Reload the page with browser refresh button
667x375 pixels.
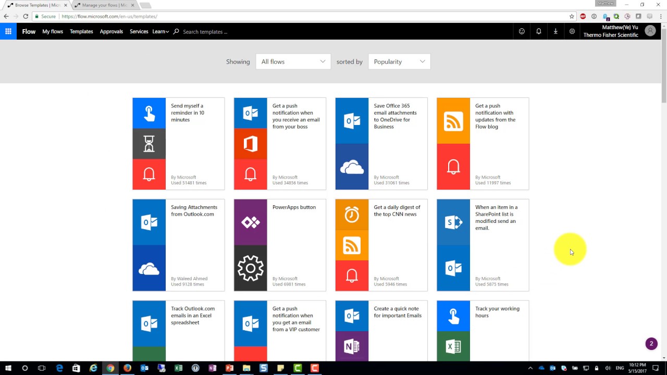26,16
